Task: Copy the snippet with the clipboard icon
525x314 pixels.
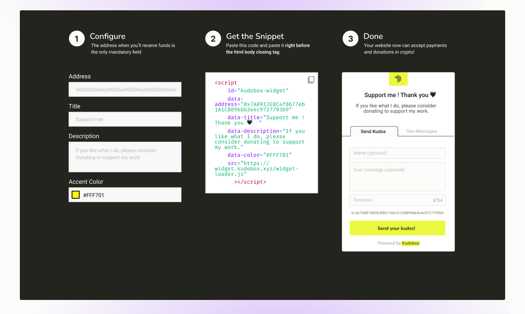Action: pyautogui.click(x=311, y=80)
